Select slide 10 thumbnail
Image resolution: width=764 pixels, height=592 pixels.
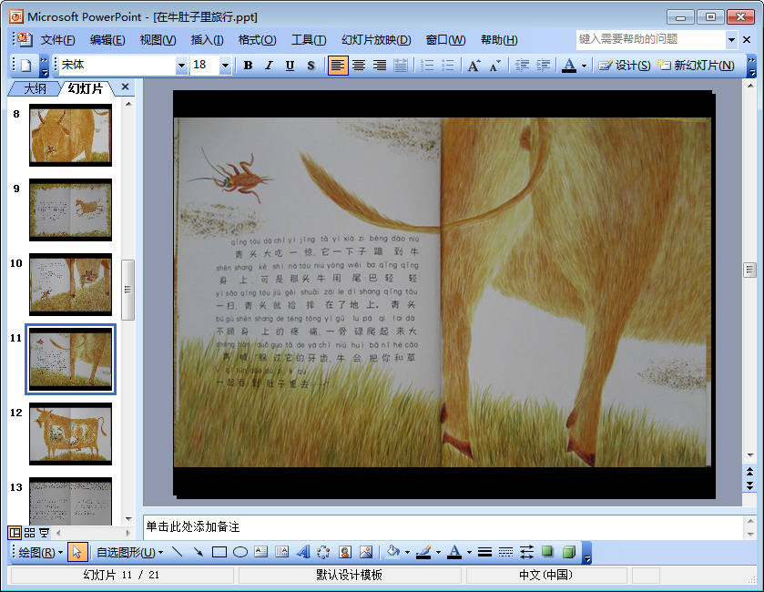pos(71,284)
